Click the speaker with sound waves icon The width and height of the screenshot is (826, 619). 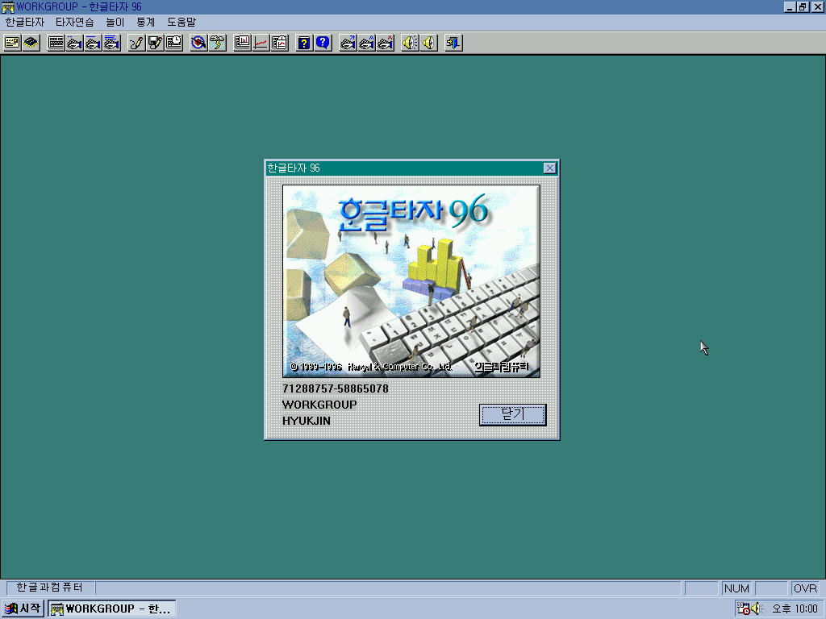410,43
